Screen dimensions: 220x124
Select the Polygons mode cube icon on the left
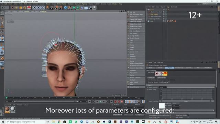pos(2,39)
